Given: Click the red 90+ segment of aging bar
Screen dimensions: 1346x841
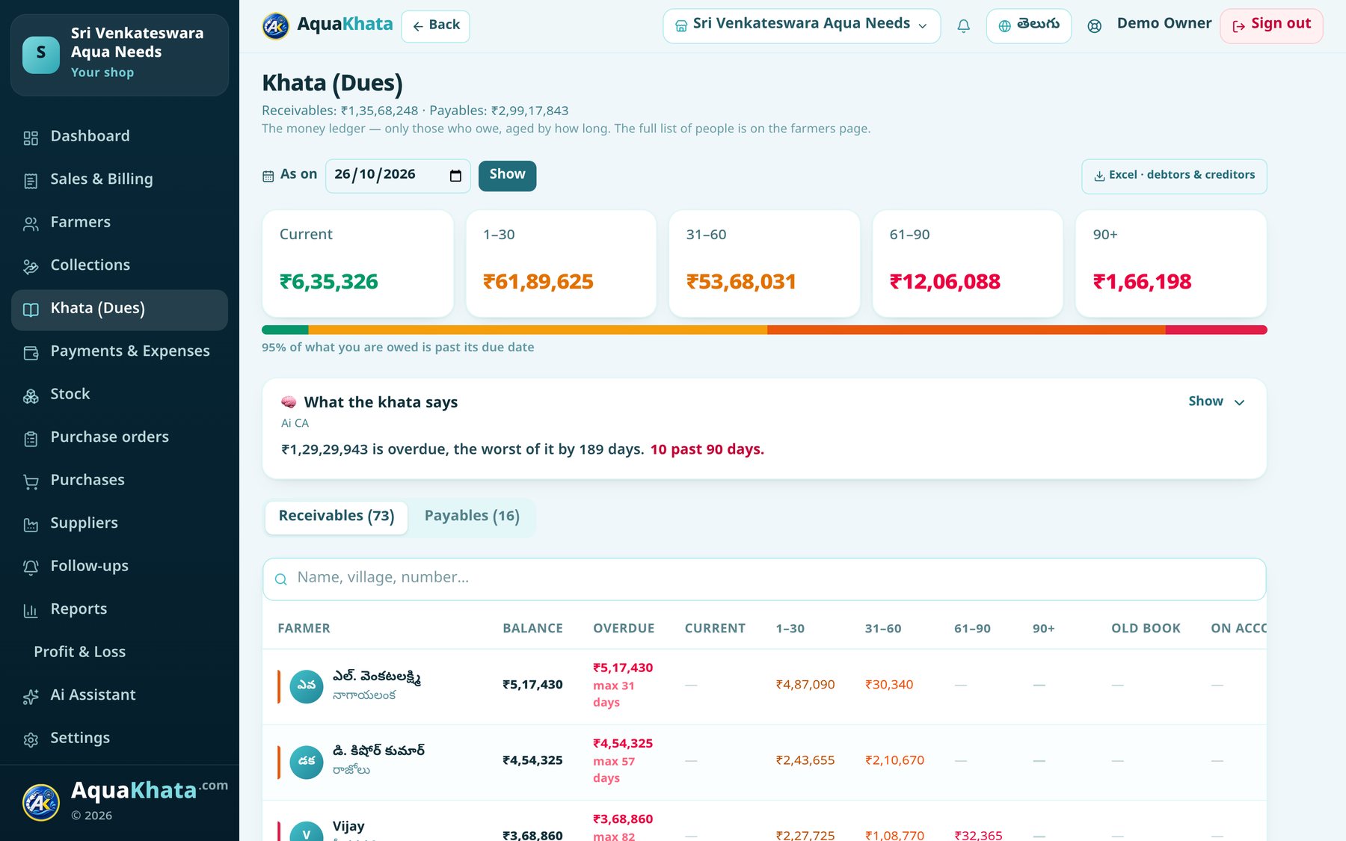Looking at the screenshot, I should pyautogui.click(x=1216, y=330).
